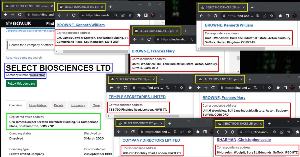Image resolution: width=300 pixels, height=157 pixels.
Task: Open the People tab
Action: [x=59, y=105]
